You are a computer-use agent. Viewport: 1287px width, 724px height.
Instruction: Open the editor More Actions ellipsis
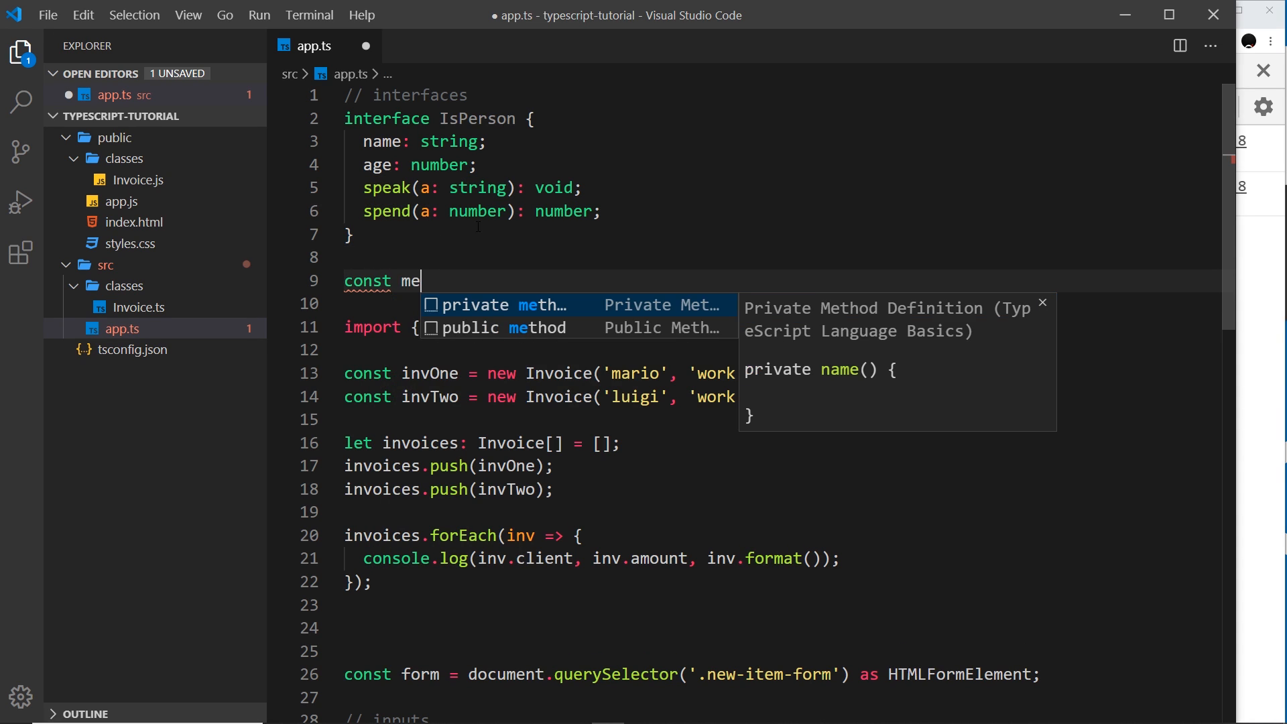coord(1211,46)
